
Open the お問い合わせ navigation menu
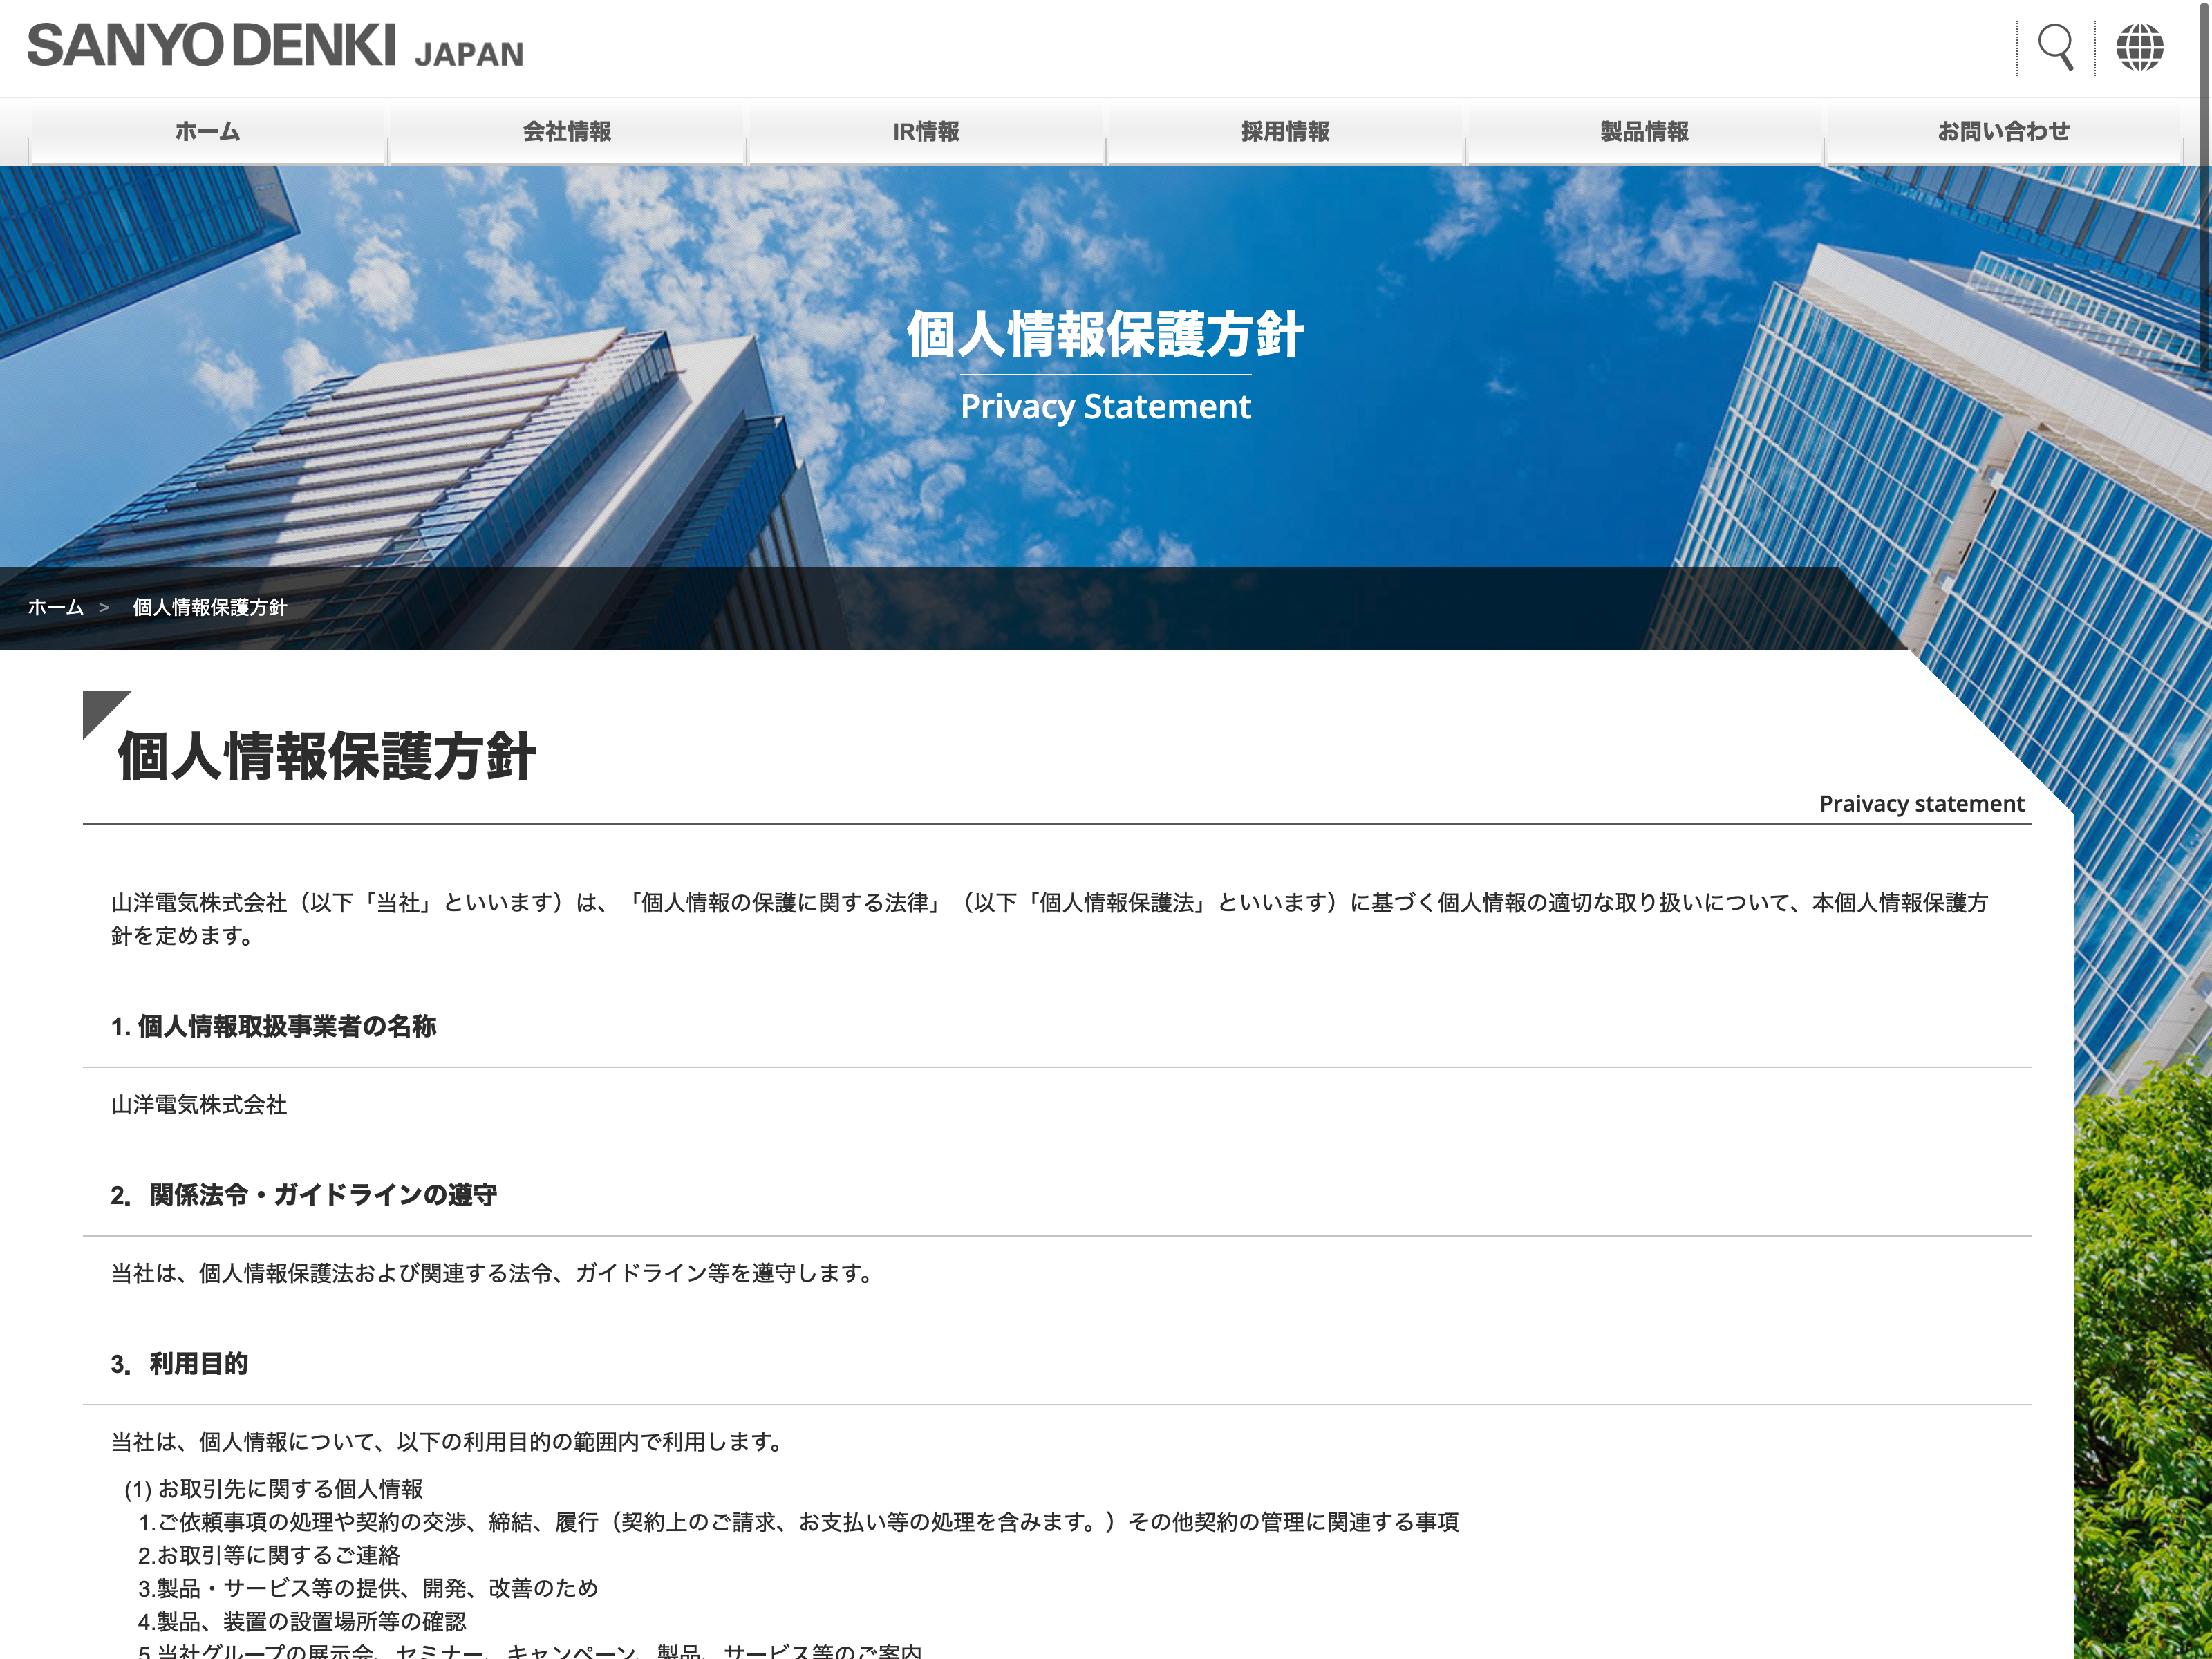pos(2003,131)
